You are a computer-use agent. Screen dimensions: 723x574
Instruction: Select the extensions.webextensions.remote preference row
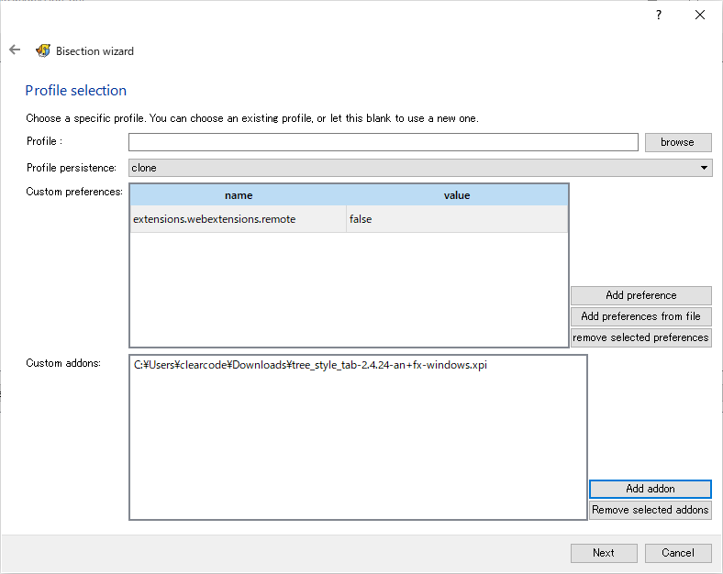point(349,219)
